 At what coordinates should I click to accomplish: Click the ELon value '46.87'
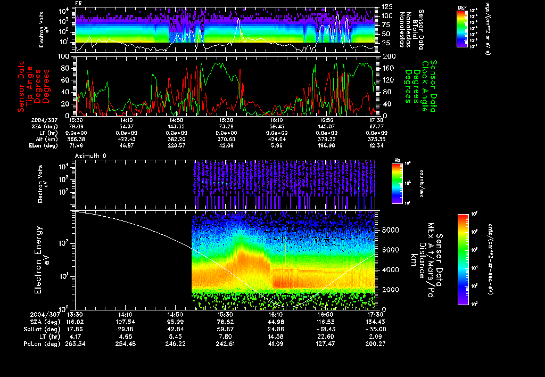tap(126, 146)
